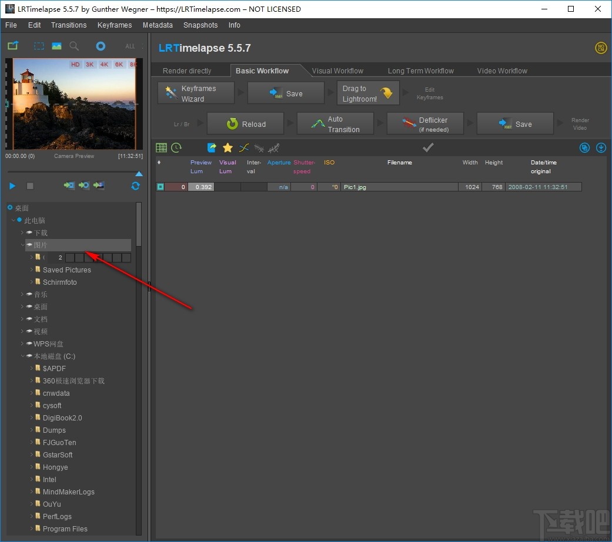Open the Info menu
The width and height of the screenshot is (612, 542).
coord(234,25)
